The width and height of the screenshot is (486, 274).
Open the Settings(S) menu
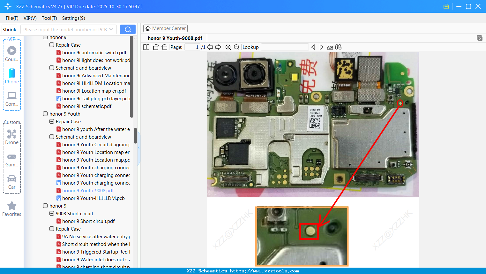pos(74,18)
